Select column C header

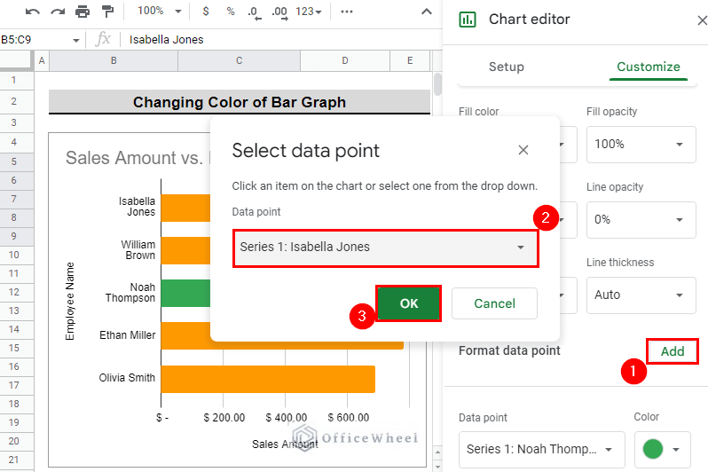pos(239,60)
